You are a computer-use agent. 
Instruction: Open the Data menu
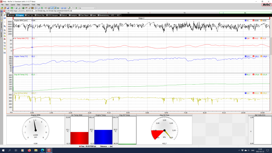(x=18, y=5)
